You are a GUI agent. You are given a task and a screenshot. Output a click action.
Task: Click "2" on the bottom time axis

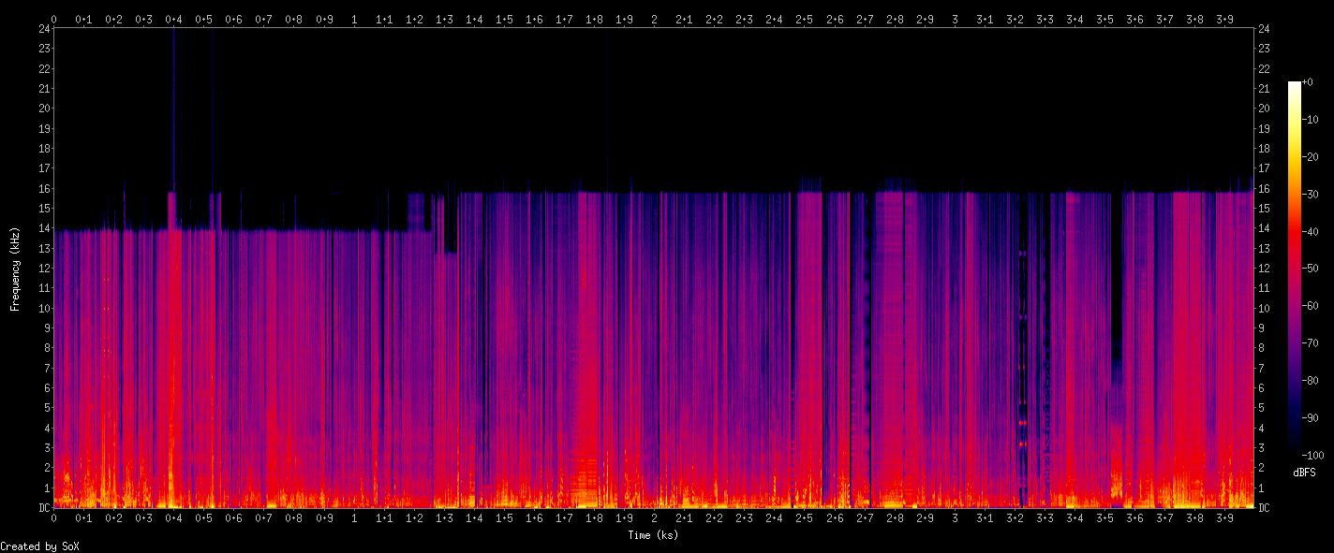(654, 518)
